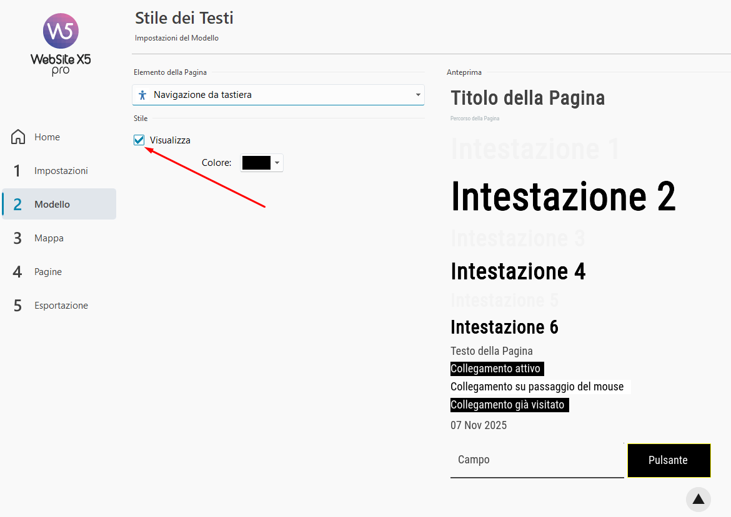The image size is (731, 517).
Task: Select step 4 number icon for Pagine
Action: click(x=17, y=272)
